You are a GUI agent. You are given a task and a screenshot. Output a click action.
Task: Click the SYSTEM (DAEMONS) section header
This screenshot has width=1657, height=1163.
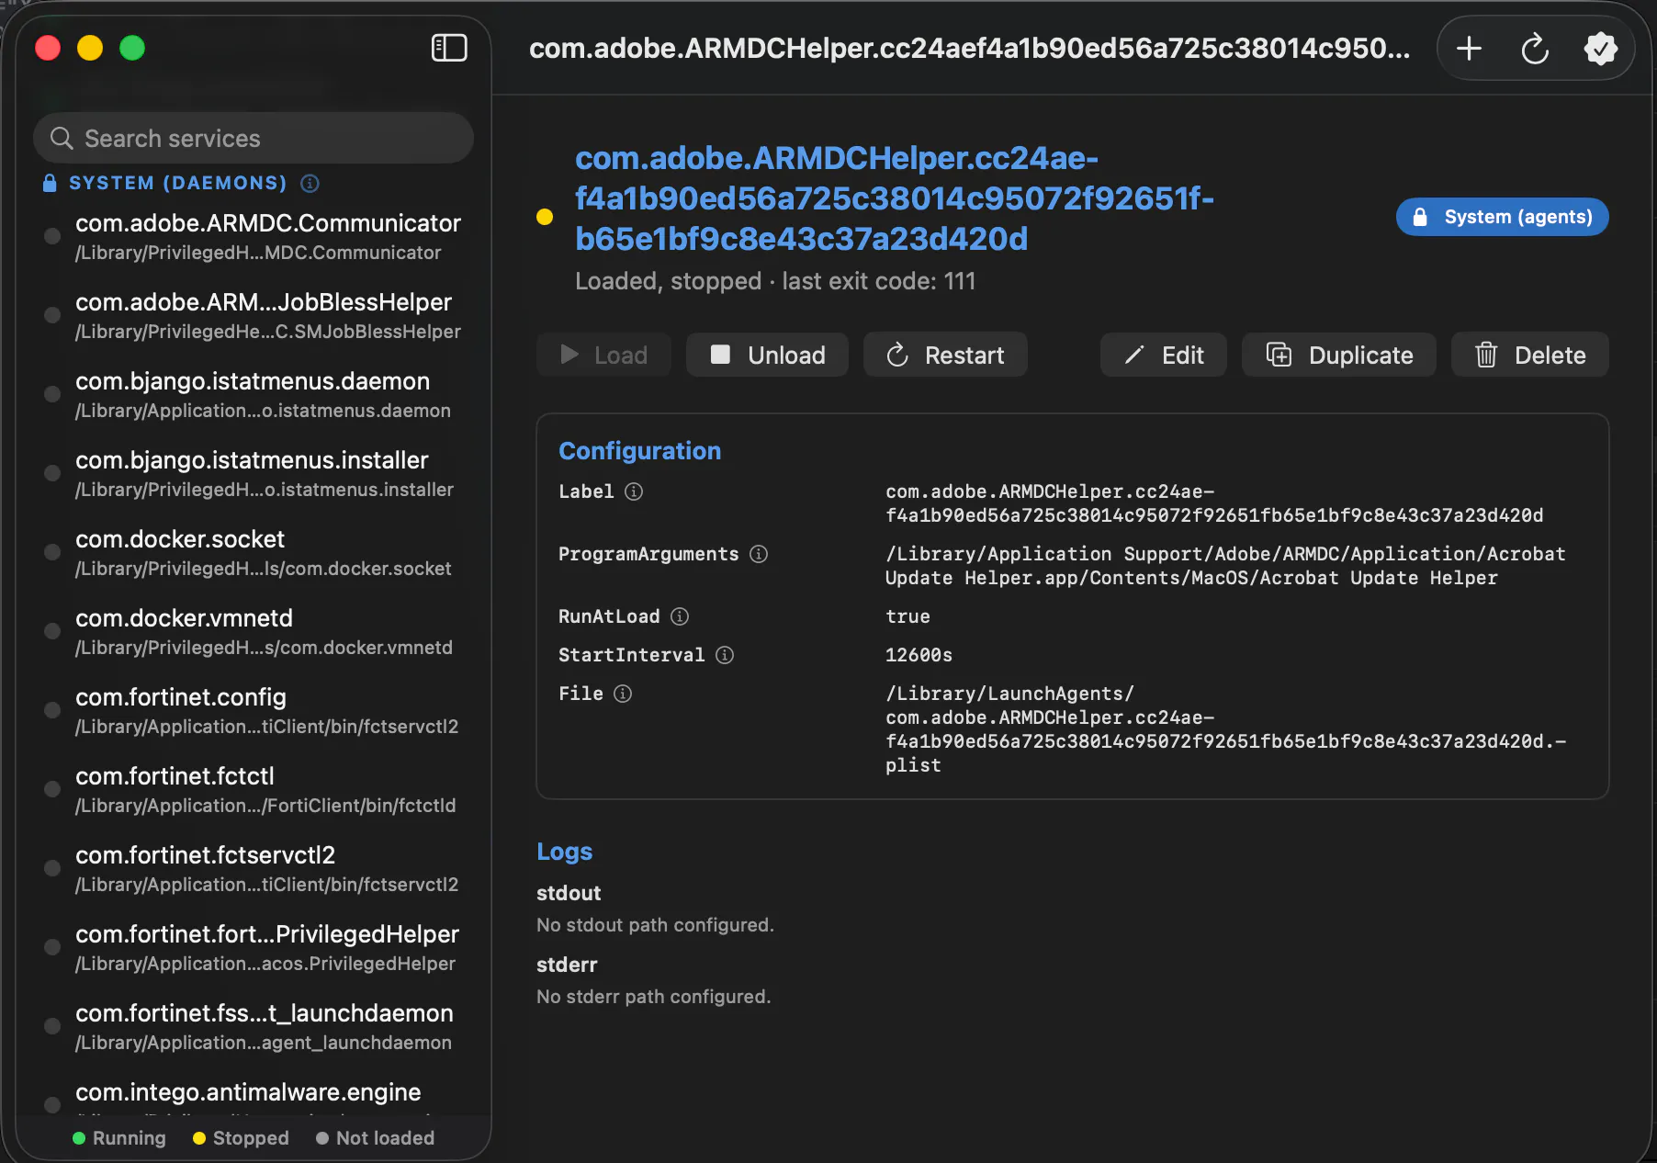pyautogui.click(x=178, y=183)
